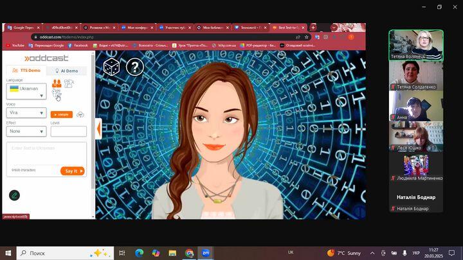Switch to the TTS Demo tab
Screen dimensions: 463x260
click(26, 71)
